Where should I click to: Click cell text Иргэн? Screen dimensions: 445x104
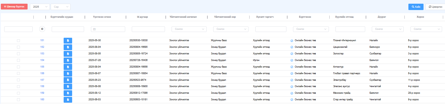click(256, 60)
